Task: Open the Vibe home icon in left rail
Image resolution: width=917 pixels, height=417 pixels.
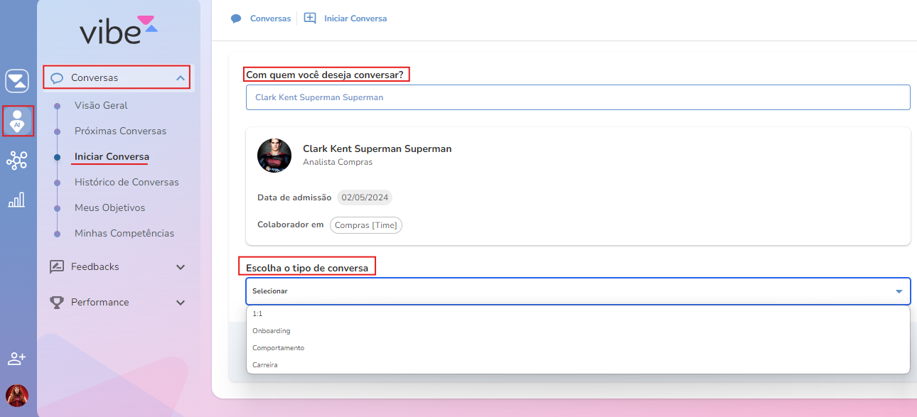Action: (x=17, y=81)
